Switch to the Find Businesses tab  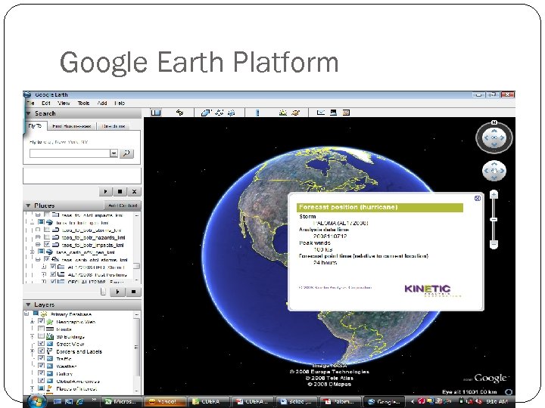[72, 126]
